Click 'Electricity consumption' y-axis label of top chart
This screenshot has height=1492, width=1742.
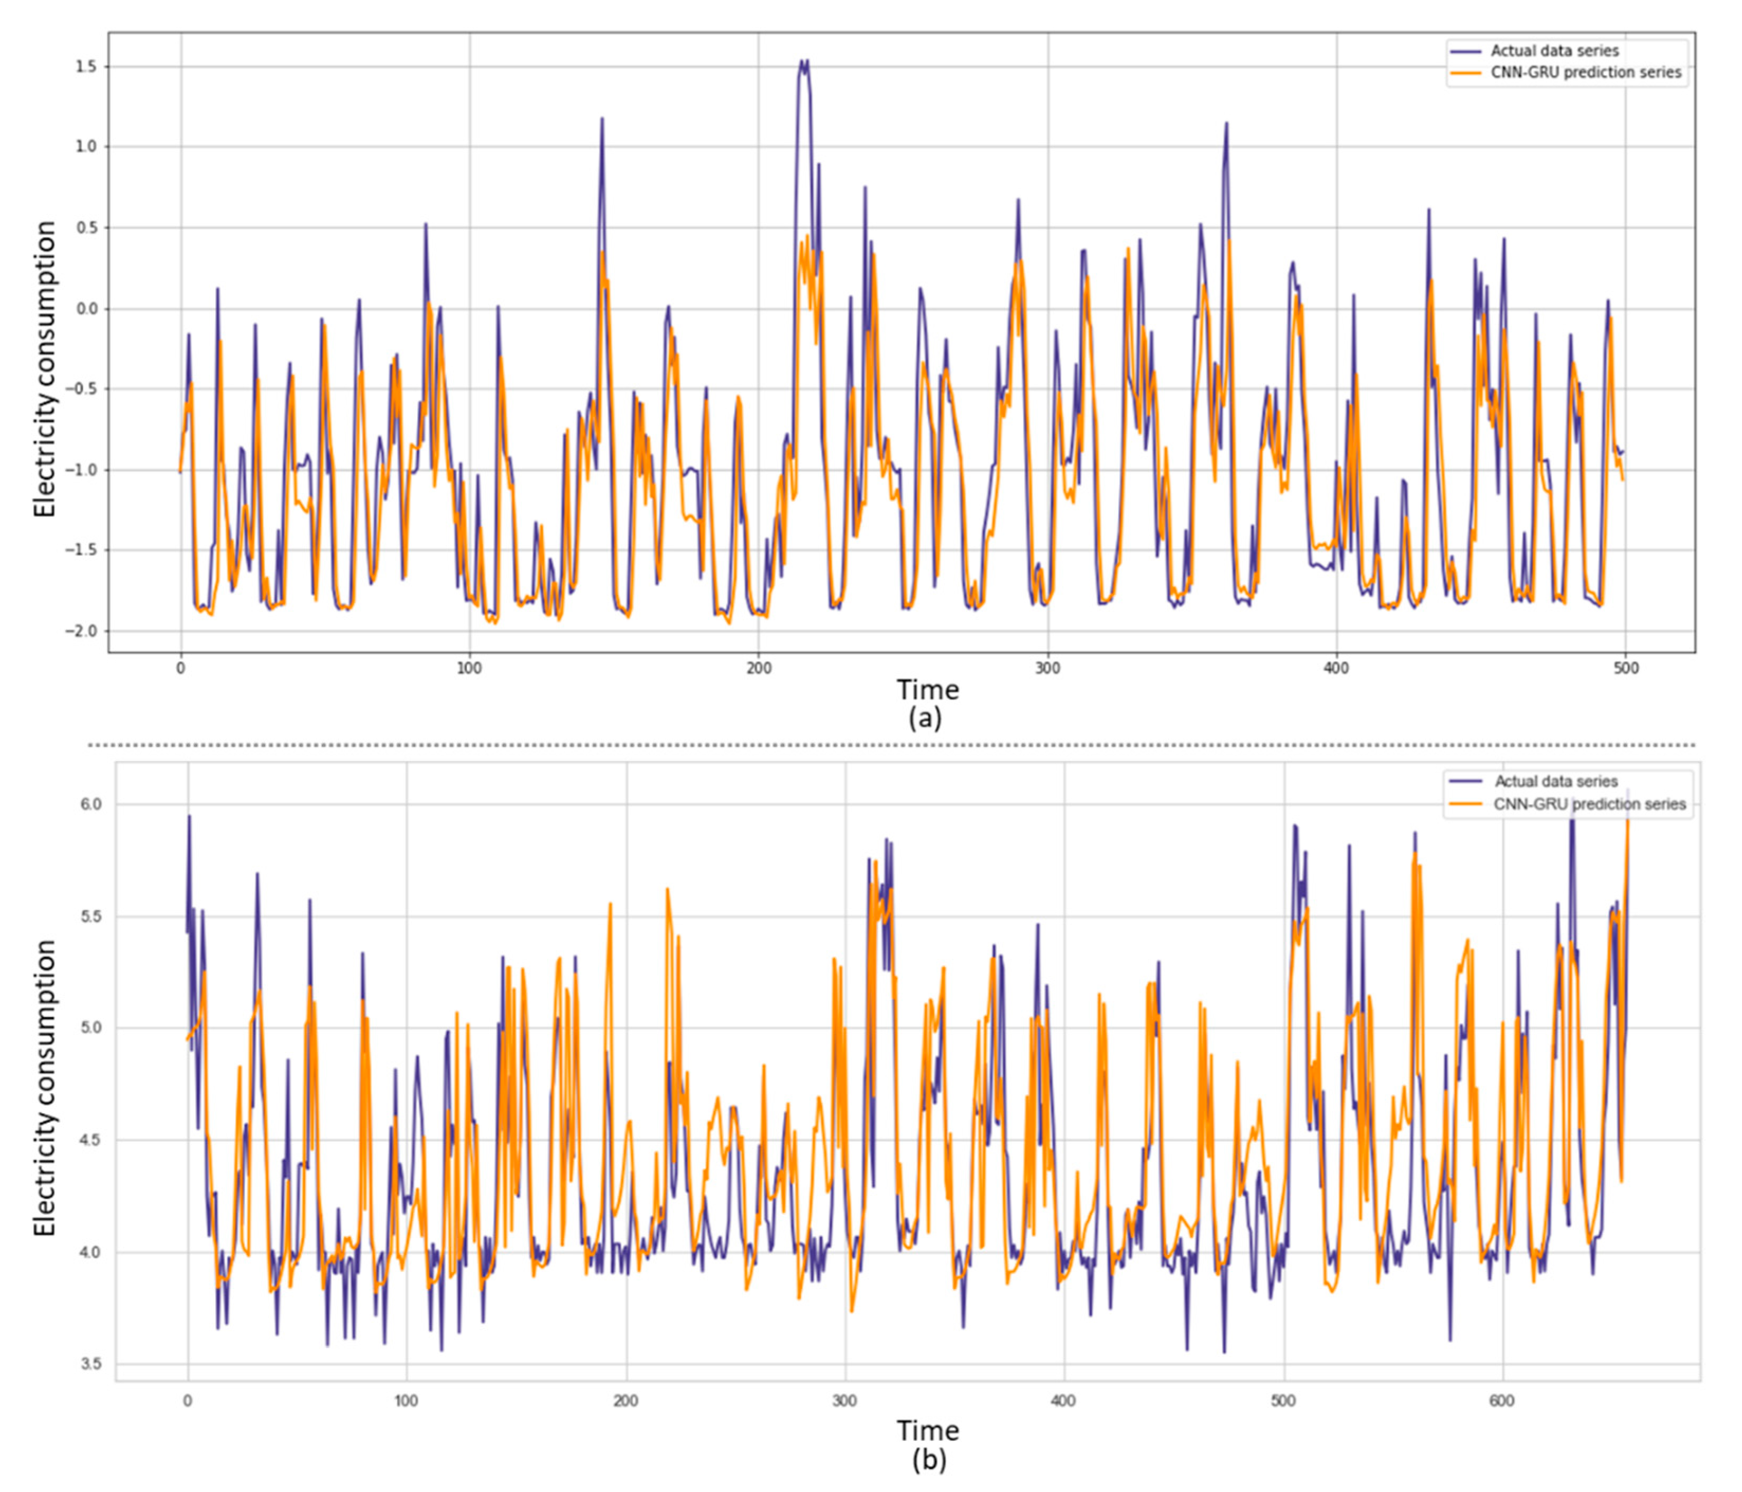point(45,369)
